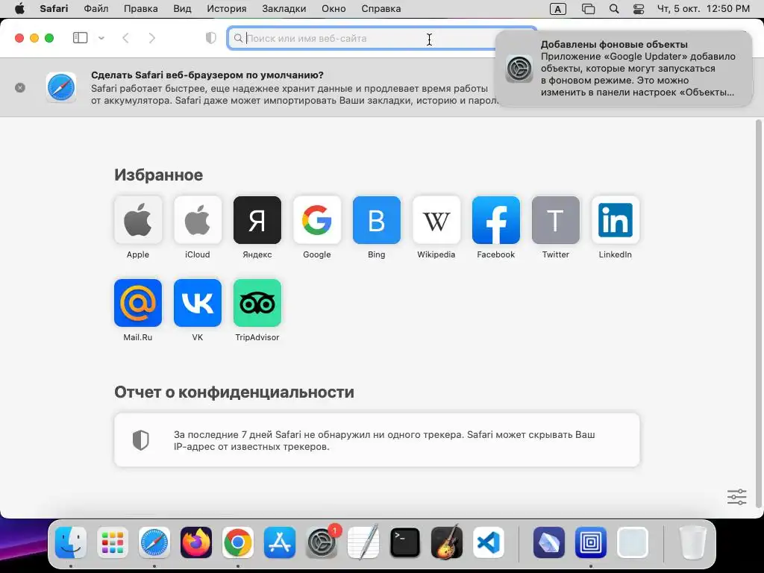
Task: Open Control Center in menu bar
Action: pos(639,9)
